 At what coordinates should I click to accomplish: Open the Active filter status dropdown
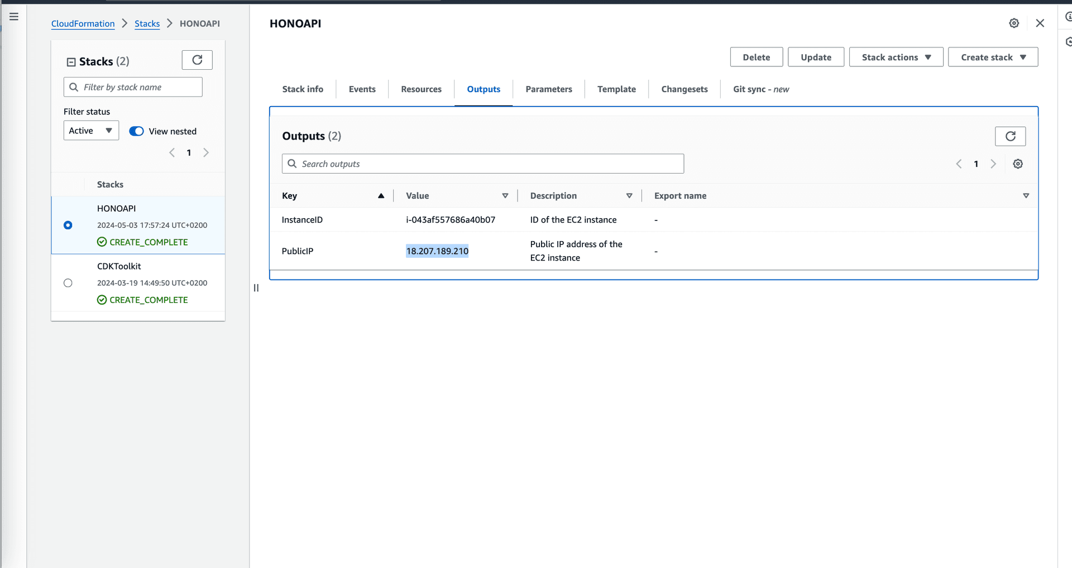tap(91, 131)
